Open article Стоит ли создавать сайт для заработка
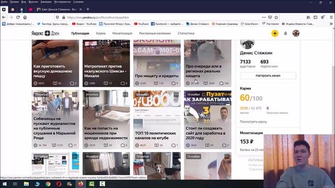Viewport: 335px width, 188px height. (208, 120)
